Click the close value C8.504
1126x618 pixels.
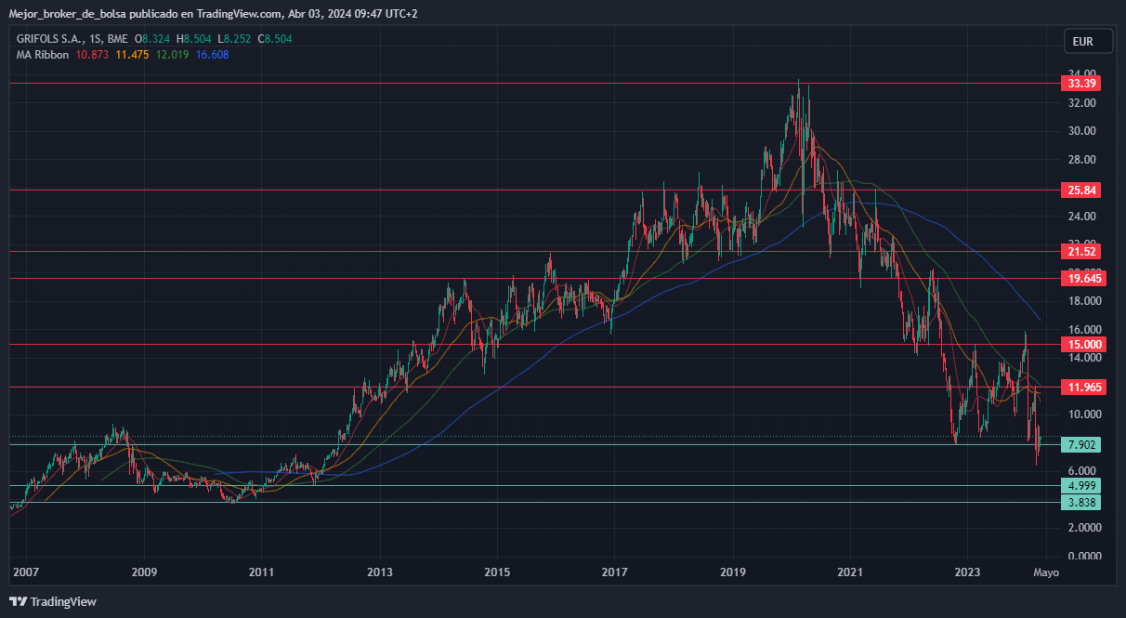(x=275, y=39)
